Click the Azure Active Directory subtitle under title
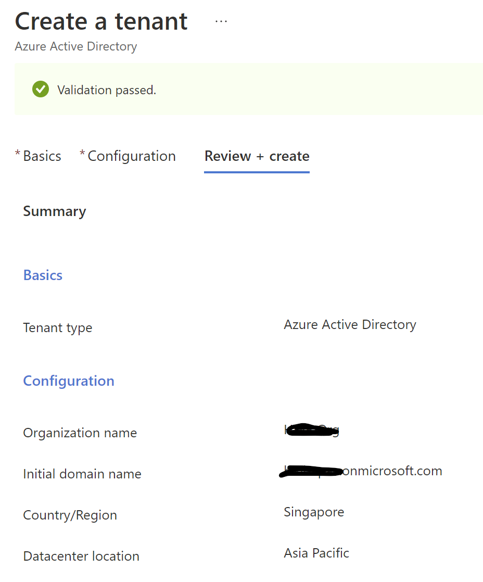This screenshot has width=483, height=582. tap(76, 46)
